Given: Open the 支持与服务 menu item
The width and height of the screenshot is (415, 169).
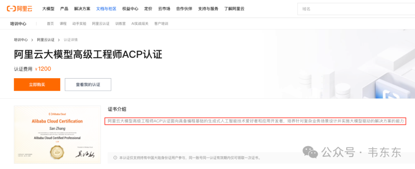Looking at the screenshot, I should coord(208,9).
